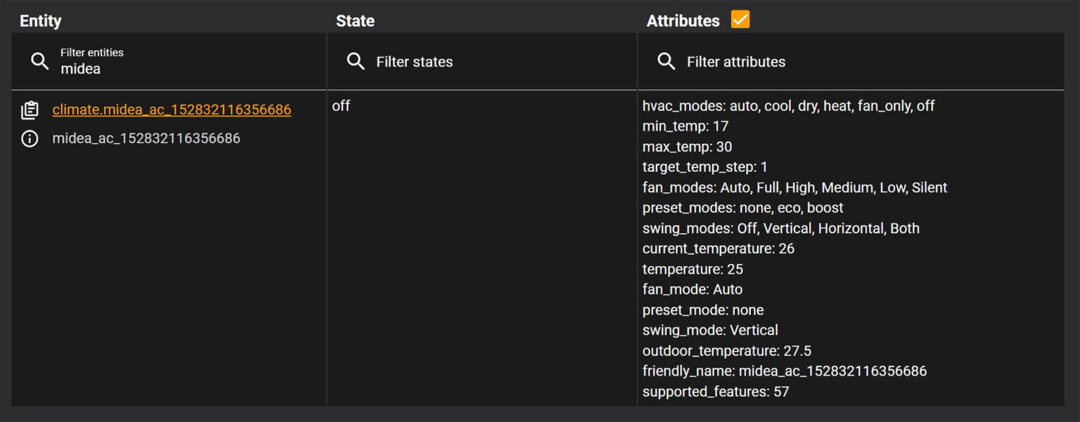Image resolution: width=1080 pixels, height=422 pixels.
Task: Click the State column header
Action: pyautogui.click(x=355, y=21)
